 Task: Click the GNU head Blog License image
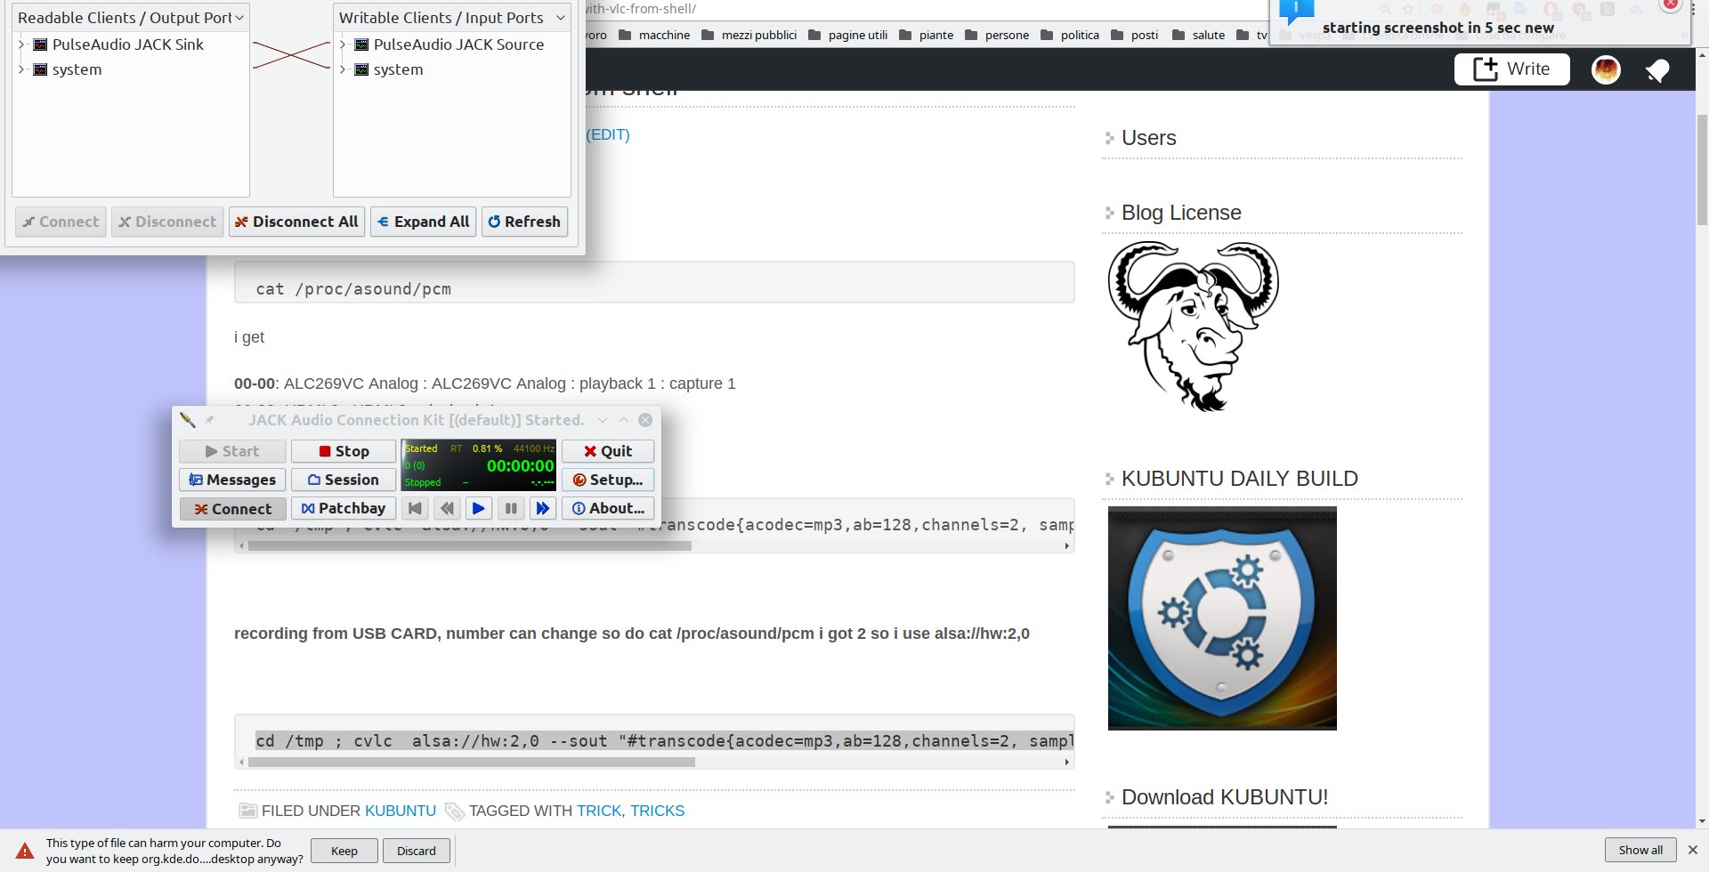pyautogui.click(x=1194, y=326)
